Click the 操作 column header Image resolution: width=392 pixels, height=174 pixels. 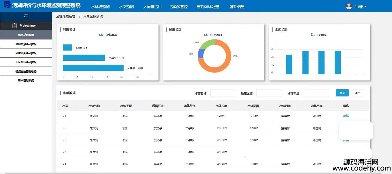coord(346,106)
